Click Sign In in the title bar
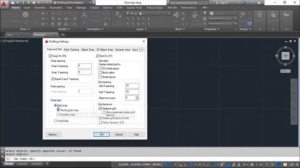Image resolution: width=300 pixels, height=168 pixels. click(222, 3)
